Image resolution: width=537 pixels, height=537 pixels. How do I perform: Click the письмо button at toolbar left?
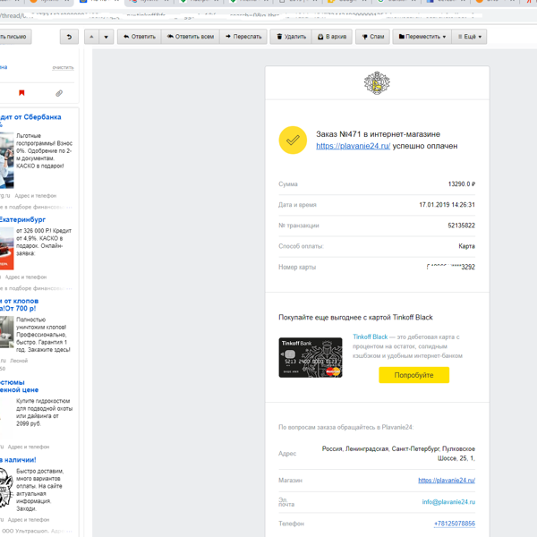click(x=15, y=37)
